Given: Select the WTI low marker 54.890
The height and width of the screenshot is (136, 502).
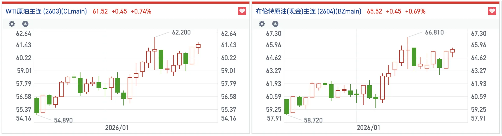Looking at the screenshot, I should click(x=63, y=120).
